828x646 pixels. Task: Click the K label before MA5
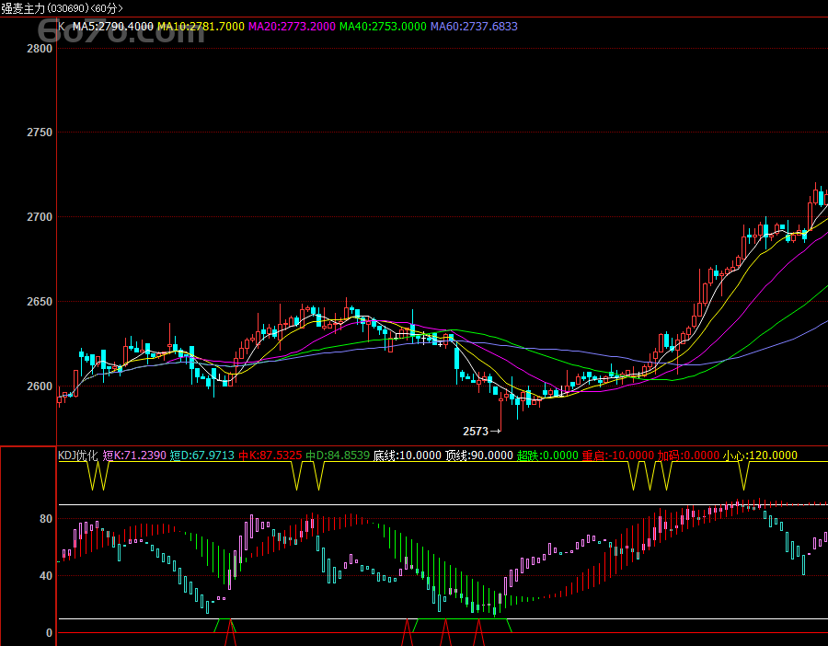[62, 27]
